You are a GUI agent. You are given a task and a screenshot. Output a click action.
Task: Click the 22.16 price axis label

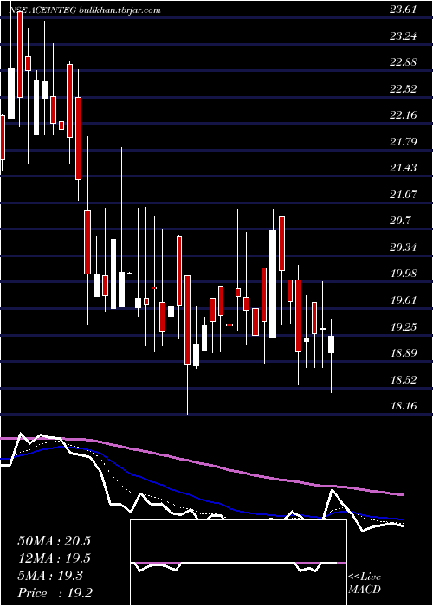coord(404,115)
